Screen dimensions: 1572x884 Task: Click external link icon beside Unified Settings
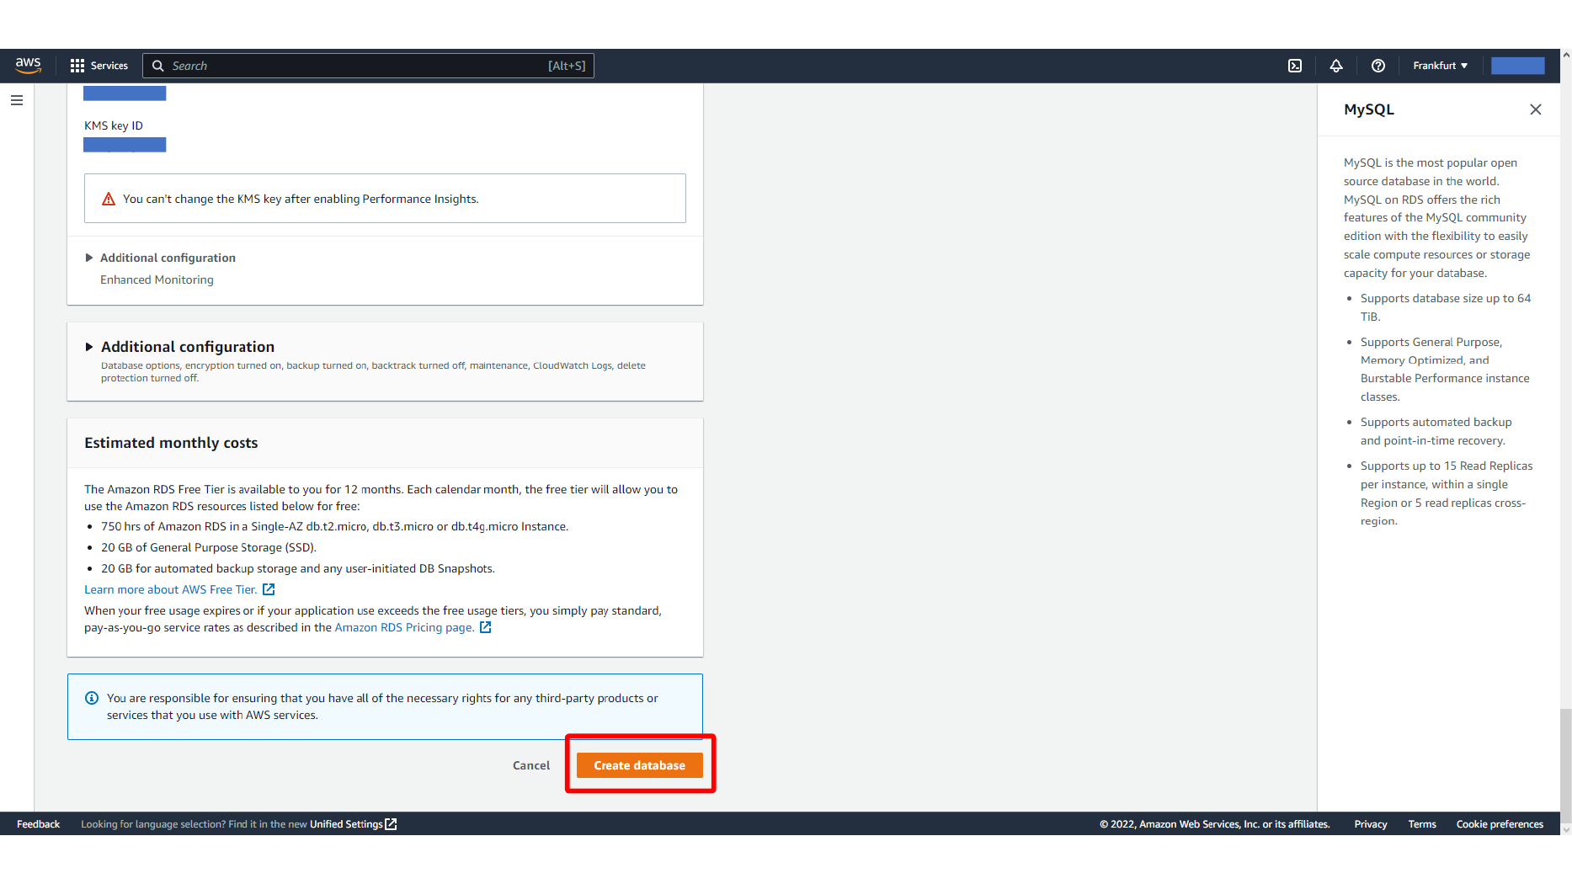coord(391,824)
